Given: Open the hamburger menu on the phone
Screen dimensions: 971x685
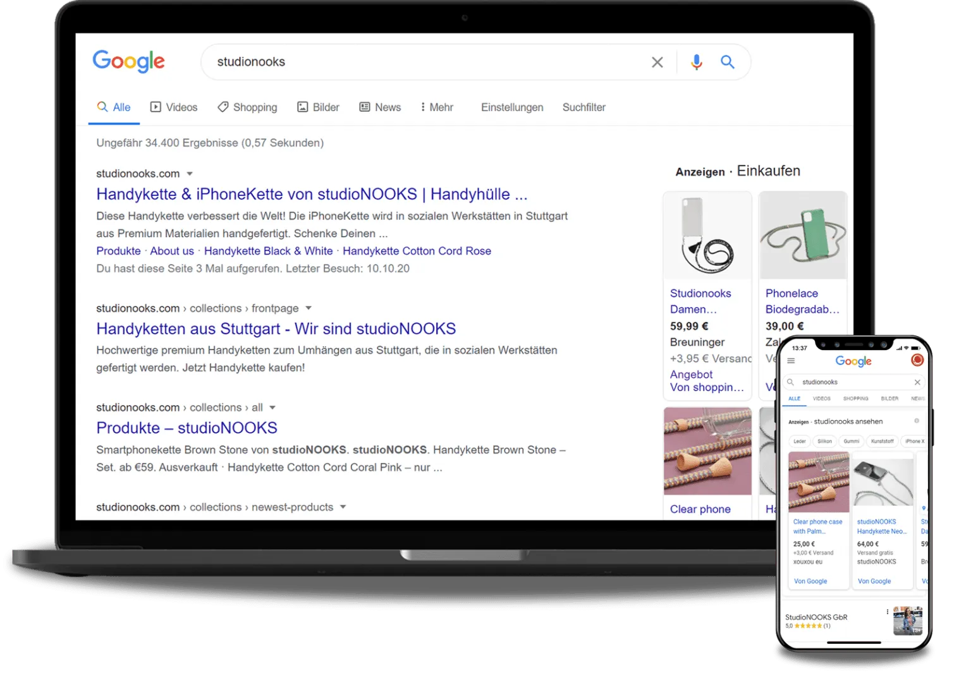Looking at the screenshot, I should (x=791, y=361).
